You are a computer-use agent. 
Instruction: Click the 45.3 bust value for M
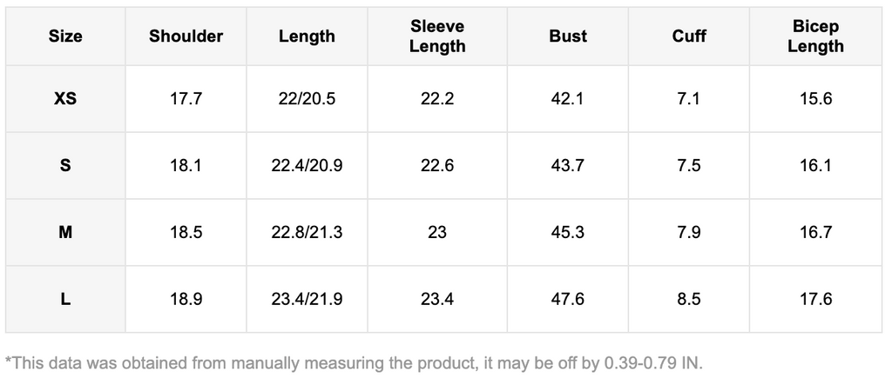coord(568,232)
